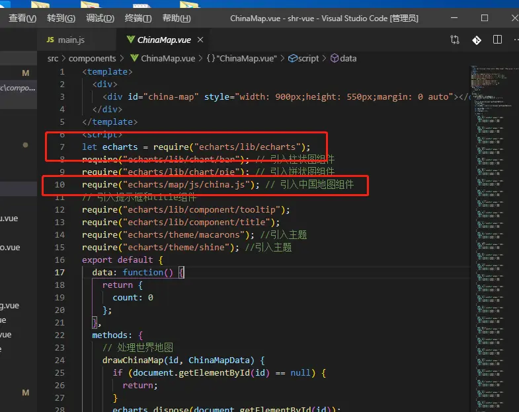Click the 'let echarts = require' line

tap(196, 147)
